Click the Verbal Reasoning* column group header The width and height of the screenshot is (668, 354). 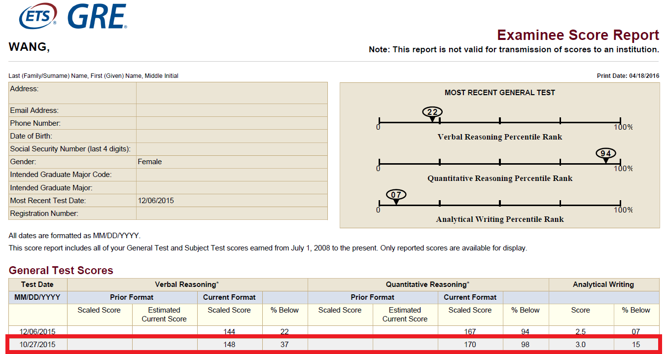pos(187,284)
